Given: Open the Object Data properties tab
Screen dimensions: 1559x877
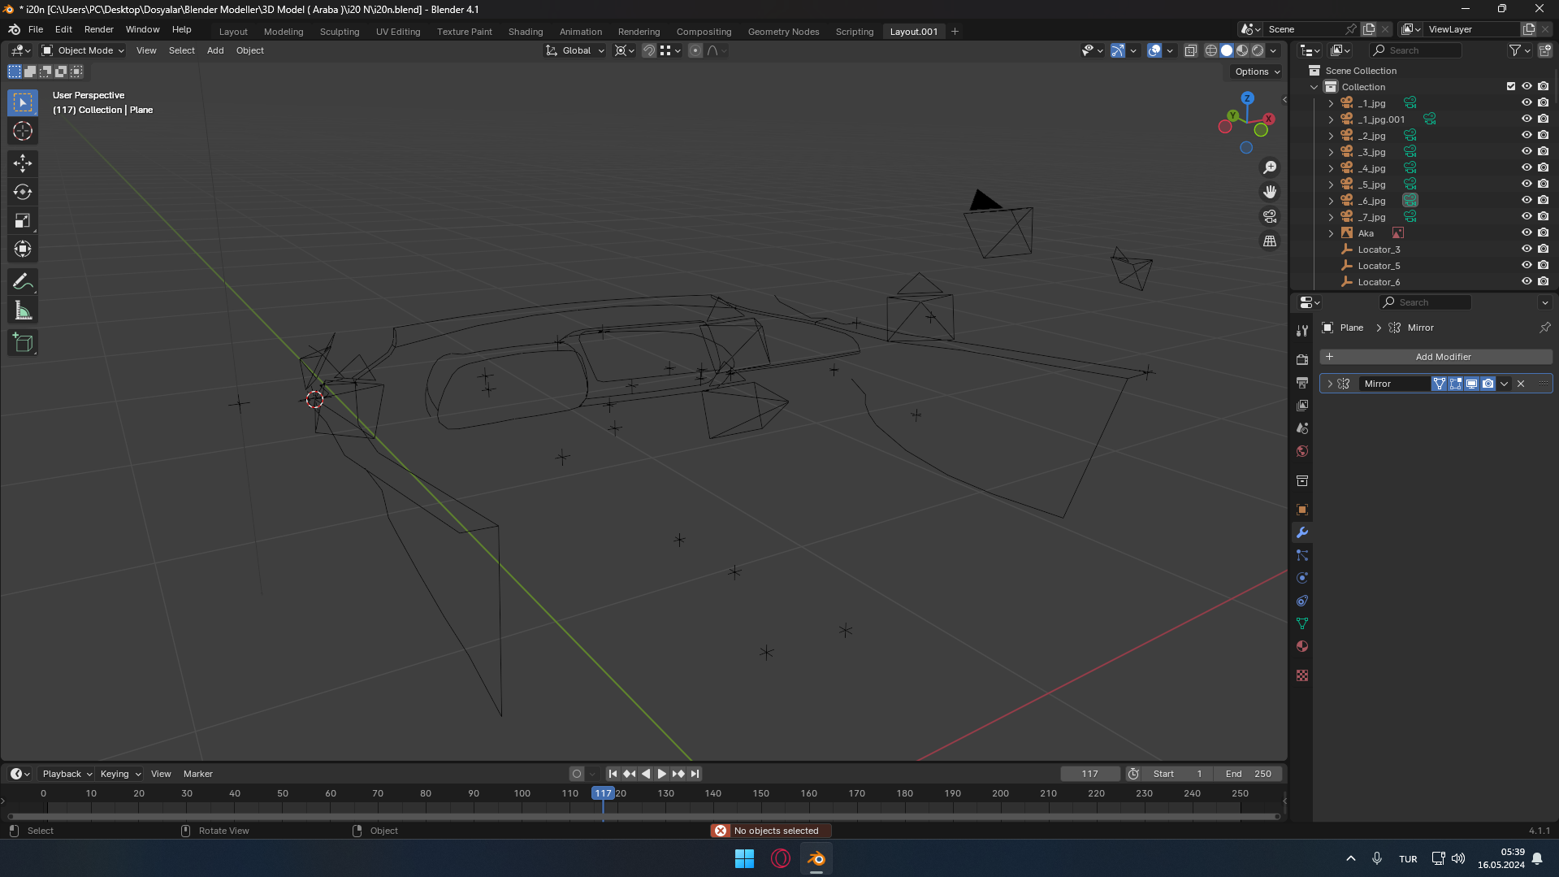Looking at the screenshot, I should pos(1302,623).
